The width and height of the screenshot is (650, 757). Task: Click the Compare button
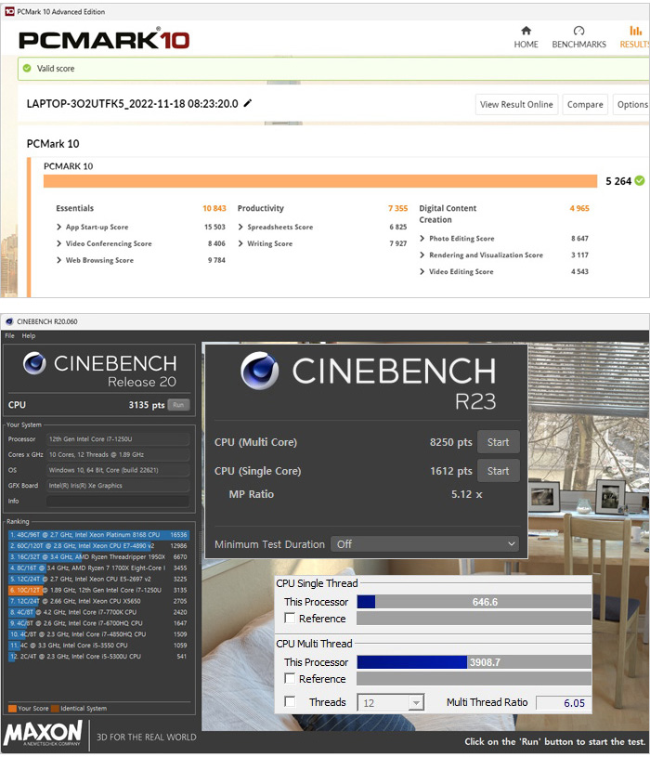click(585, 104)
